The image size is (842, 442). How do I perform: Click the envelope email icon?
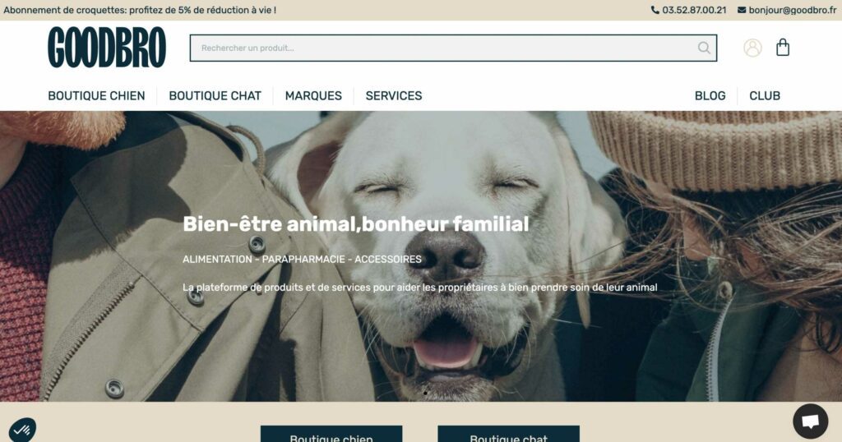tap(742, 10)
